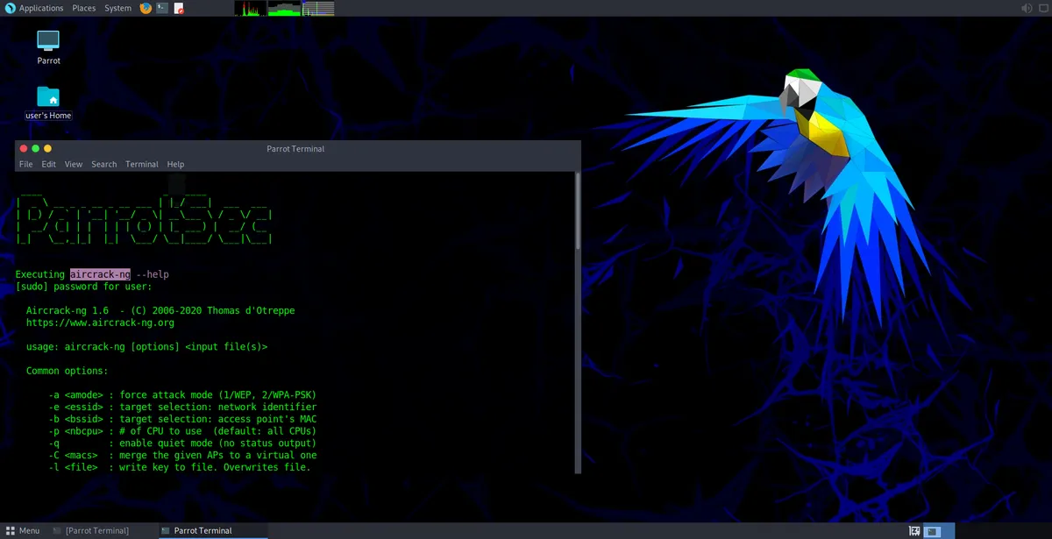1052x539 pixels.
Task: Open the Terminal menu in Parrot Terminal
Action: coord(141,164)
